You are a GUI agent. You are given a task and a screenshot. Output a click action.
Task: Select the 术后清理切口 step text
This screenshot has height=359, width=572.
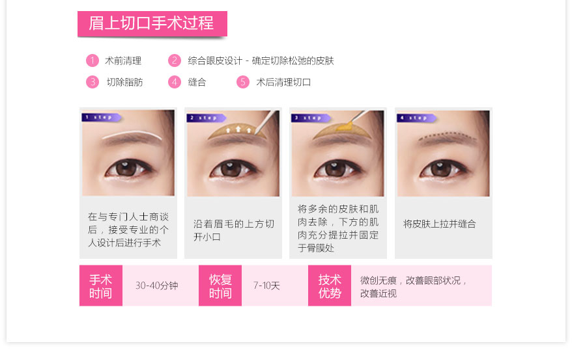pyautogui.click(x=283, y=83)
